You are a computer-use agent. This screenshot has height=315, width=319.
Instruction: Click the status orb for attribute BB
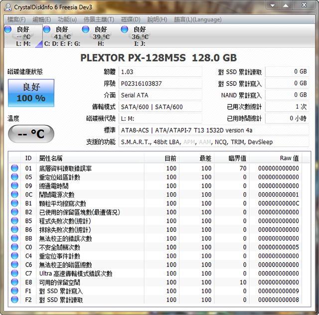[x=14, y=238]
